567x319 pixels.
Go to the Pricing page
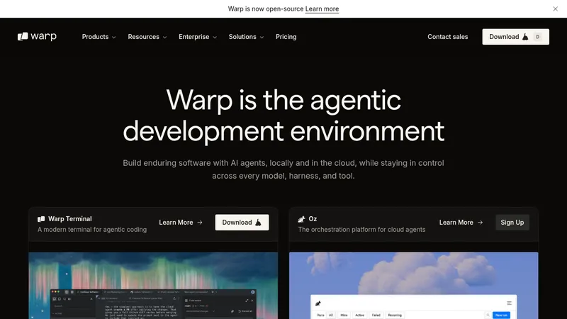click(x=286, y=37)
